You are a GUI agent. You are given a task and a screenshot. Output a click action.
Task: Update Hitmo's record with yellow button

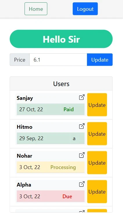[97, 134]
